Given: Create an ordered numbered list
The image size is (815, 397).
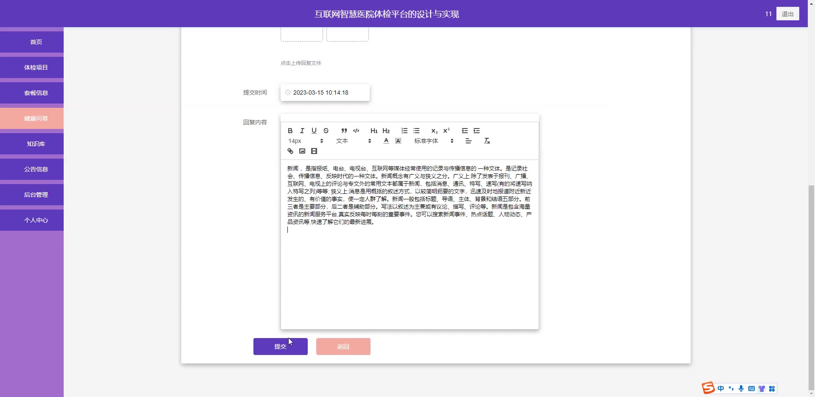Looking at the screenshot, I should [405, 131].
